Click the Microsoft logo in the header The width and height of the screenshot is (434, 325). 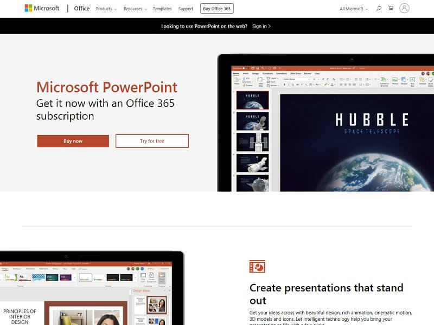click(42, 8)
